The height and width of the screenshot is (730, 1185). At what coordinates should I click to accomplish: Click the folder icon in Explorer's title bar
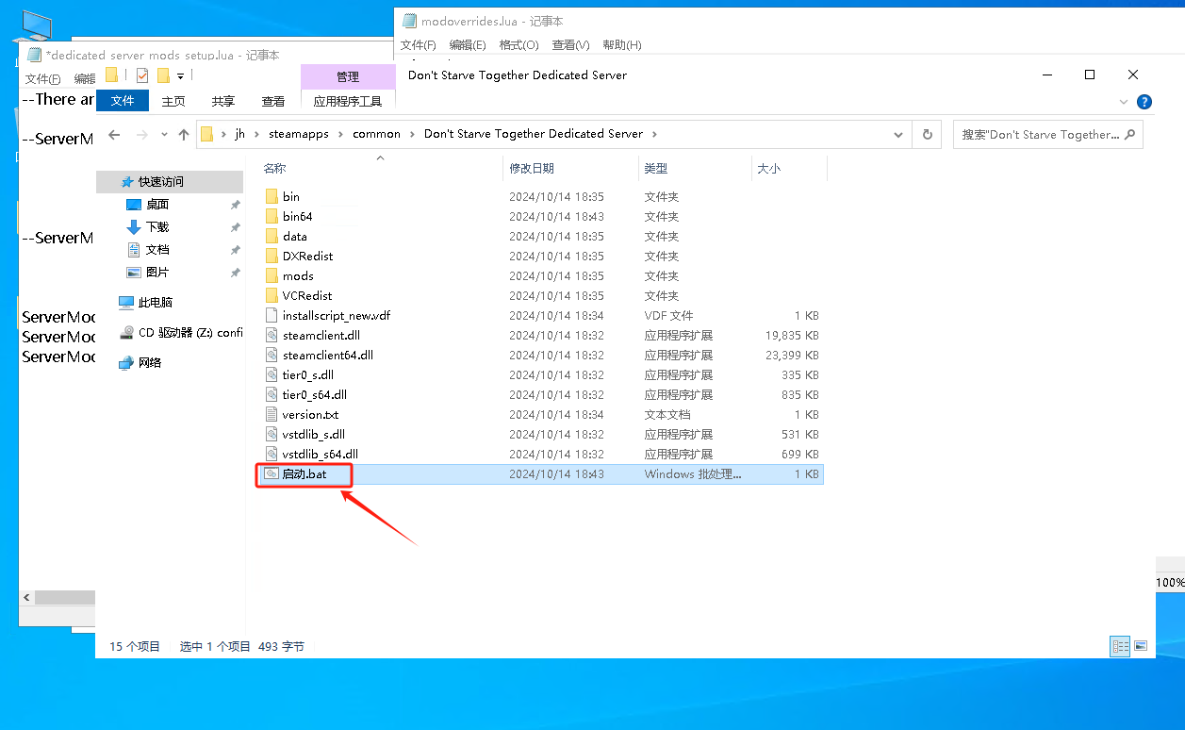click(111, 75)
